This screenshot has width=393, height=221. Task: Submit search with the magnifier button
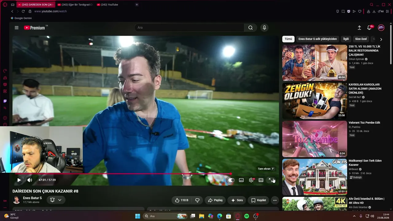[251, 28]
